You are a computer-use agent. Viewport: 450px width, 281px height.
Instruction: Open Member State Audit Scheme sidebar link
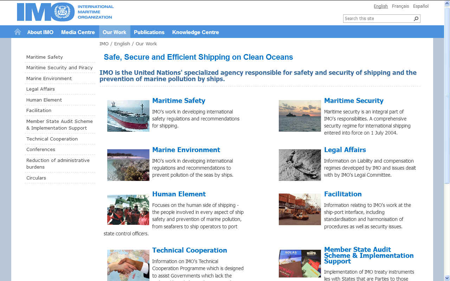point(59,125)
